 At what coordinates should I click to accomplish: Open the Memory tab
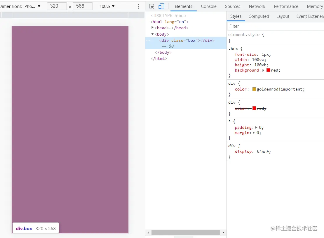click(315, 6)
